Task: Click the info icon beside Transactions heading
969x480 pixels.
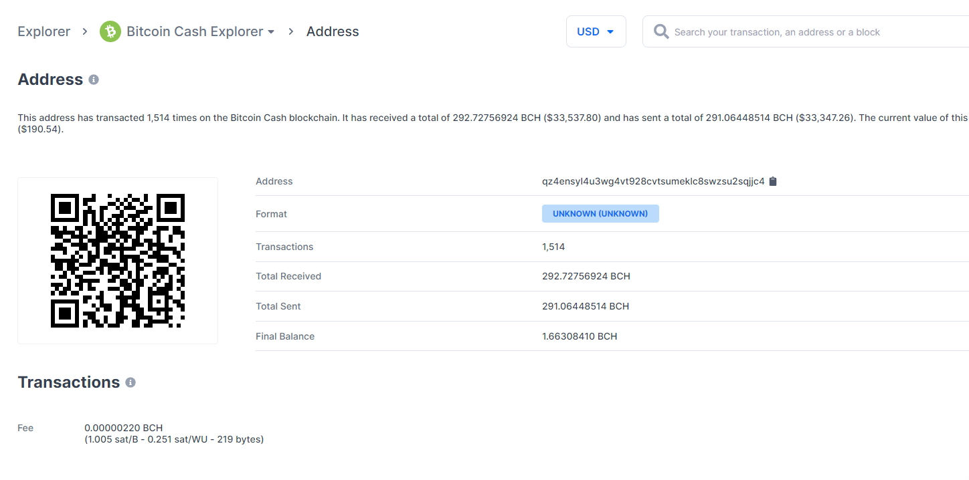Action: pyautogui.click(x=130, y=382)
